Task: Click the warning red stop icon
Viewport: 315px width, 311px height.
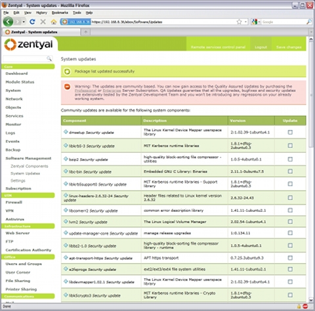Action: (68, 87)
